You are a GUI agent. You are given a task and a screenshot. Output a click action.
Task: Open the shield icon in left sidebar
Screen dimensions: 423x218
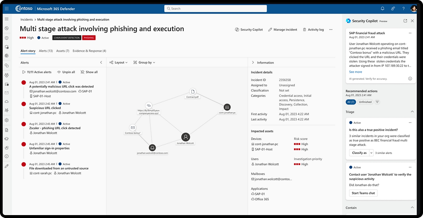click(x=6, y=38)
